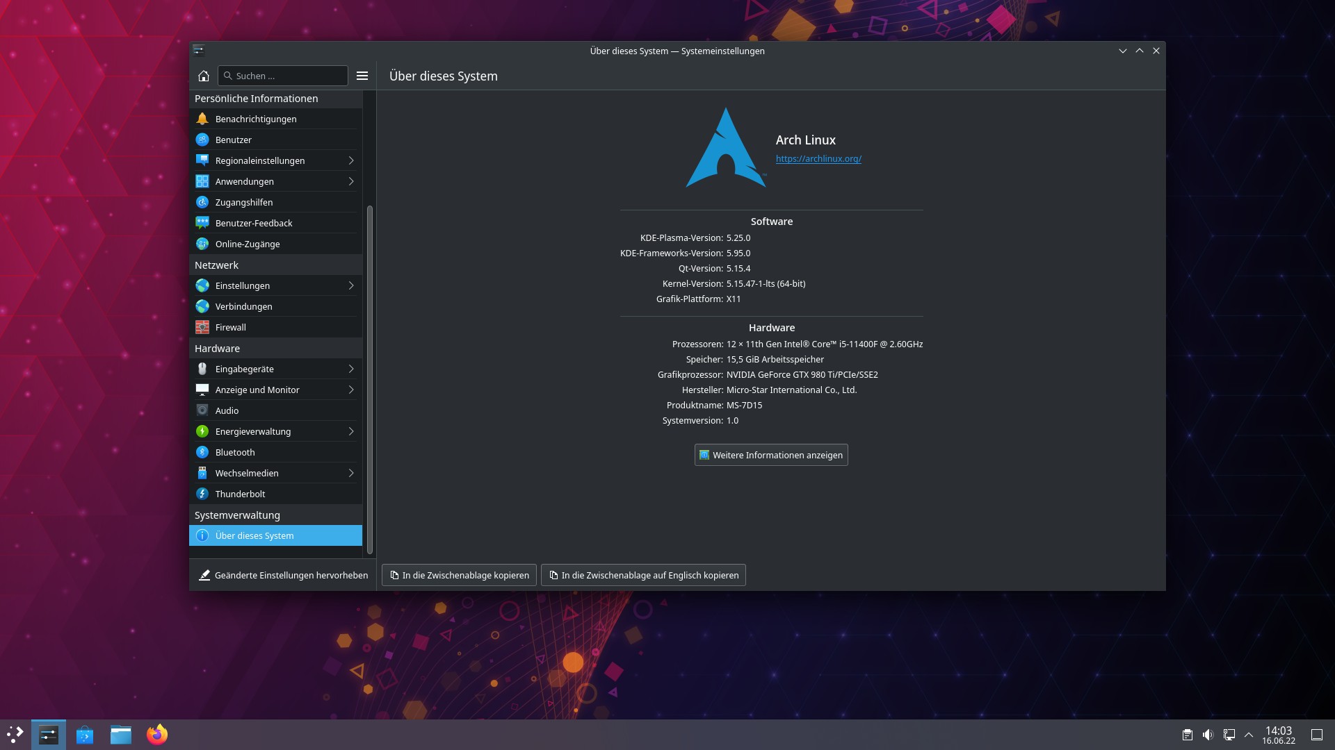1335x750 pixels.
Task: Select Firewall in the Netzwerk section
Action: click(x=231, y=327)
